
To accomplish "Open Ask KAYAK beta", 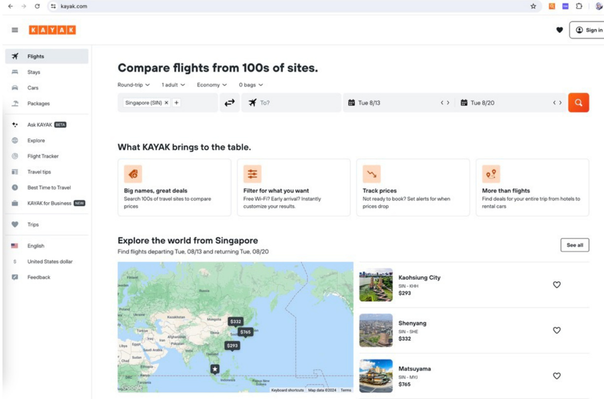I will click(x=47, y=125).
